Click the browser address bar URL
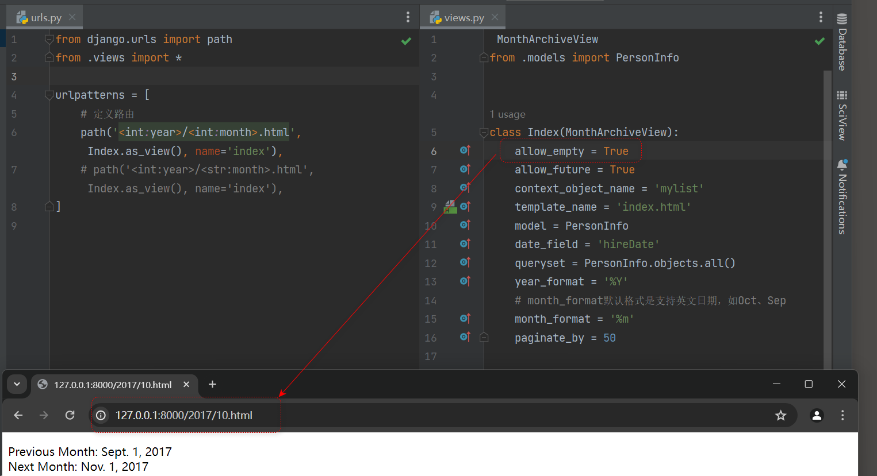 [184, 415]
